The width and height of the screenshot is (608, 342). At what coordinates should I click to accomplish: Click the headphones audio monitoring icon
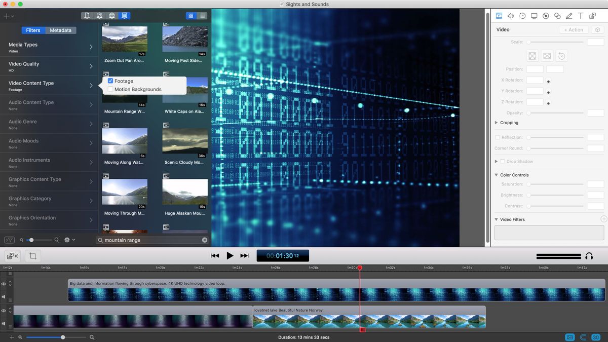coord(589,255)
